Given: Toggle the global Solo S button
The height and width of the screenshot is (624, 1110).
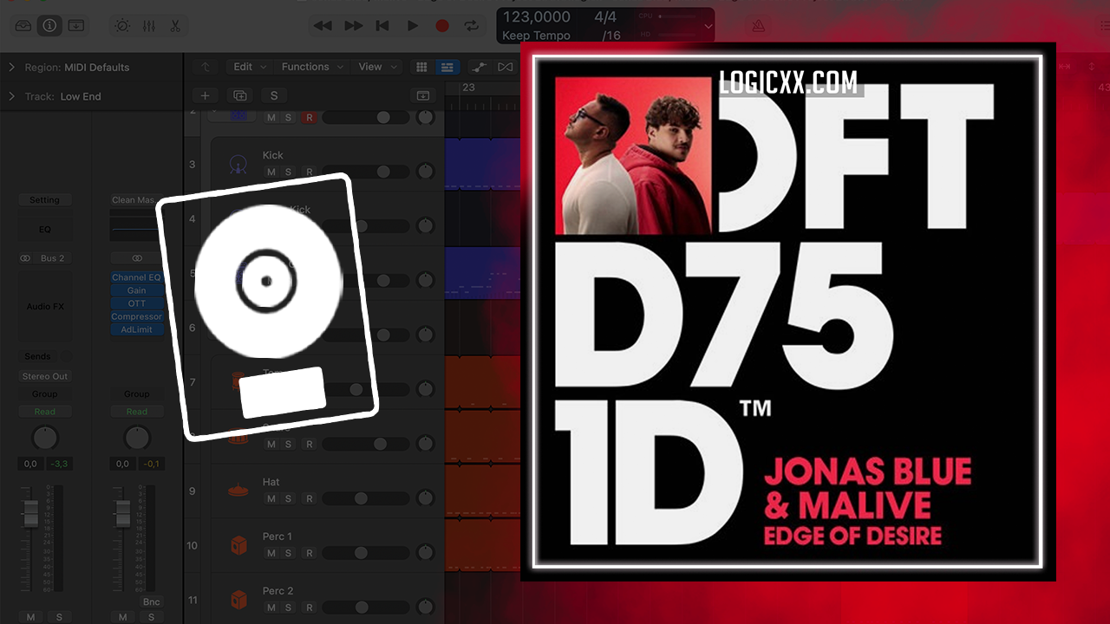Looking at the screenshot, I should [274, 95].
